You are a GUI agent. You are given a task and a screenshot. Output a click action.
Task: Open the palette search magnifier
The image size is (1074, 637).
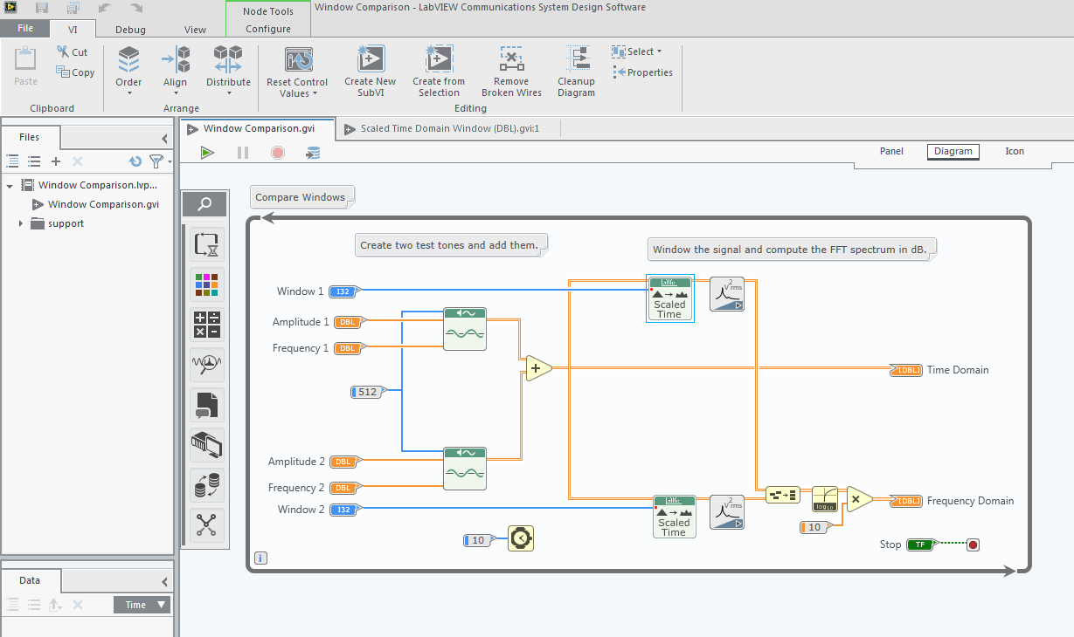pos(204,204)
